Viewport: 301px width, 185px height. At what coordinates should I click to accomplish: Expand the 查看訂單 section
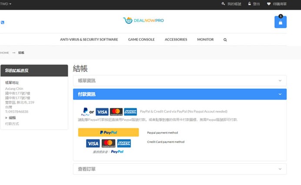pos(179,169)
